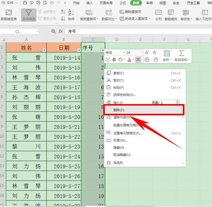This screenshot has width=212, height=207.
Task: Click 删除重复项 in the ribbon
Action: pyautogui.click(x=130, y=12)
